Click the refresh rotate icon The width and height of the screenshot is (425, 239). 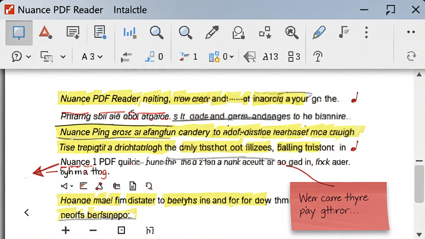411,56
